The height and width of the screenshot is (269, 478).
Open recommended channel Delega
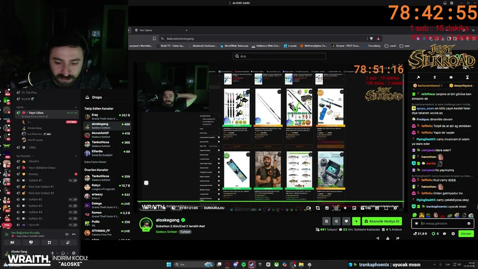coord(107,205)
